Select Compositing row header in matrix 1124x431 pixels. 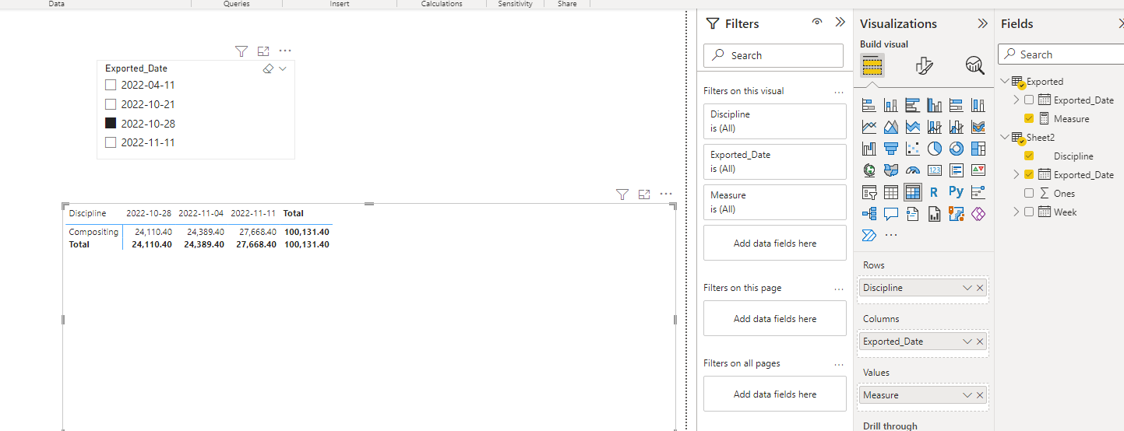coord(93,232)
